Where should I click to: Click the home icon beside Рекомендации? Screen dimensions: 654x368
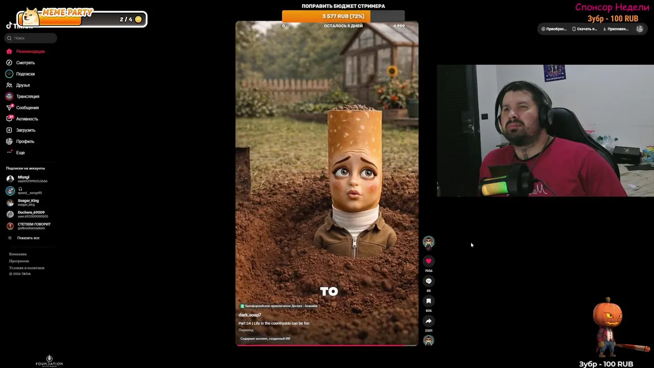[x=9, y=51]
